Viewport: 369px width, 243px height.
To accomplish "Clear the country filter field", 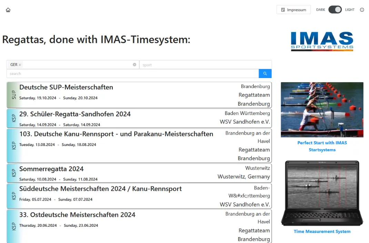I will click(x=134, y=65).
